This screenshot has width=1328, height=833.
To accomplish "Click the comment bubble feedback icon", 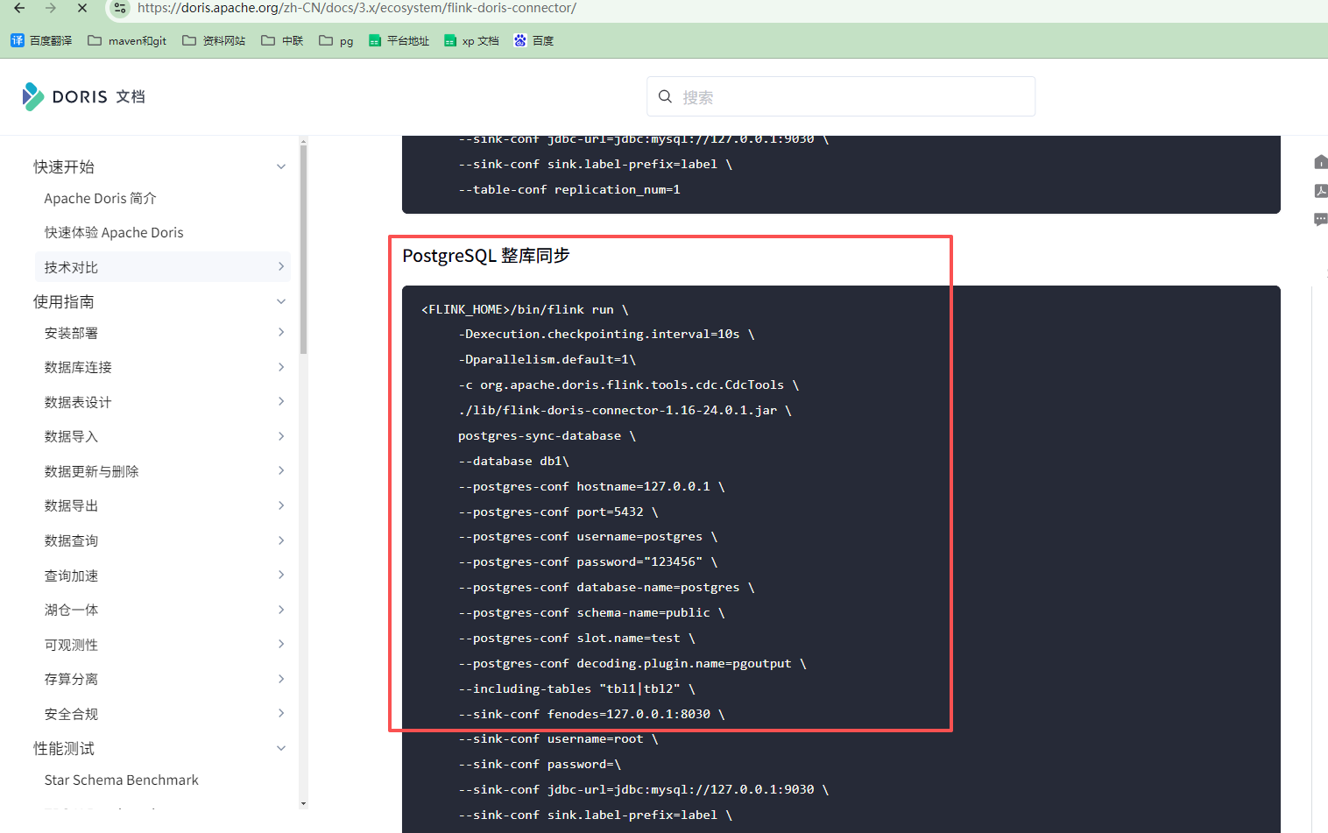I will pos(1320,220).
